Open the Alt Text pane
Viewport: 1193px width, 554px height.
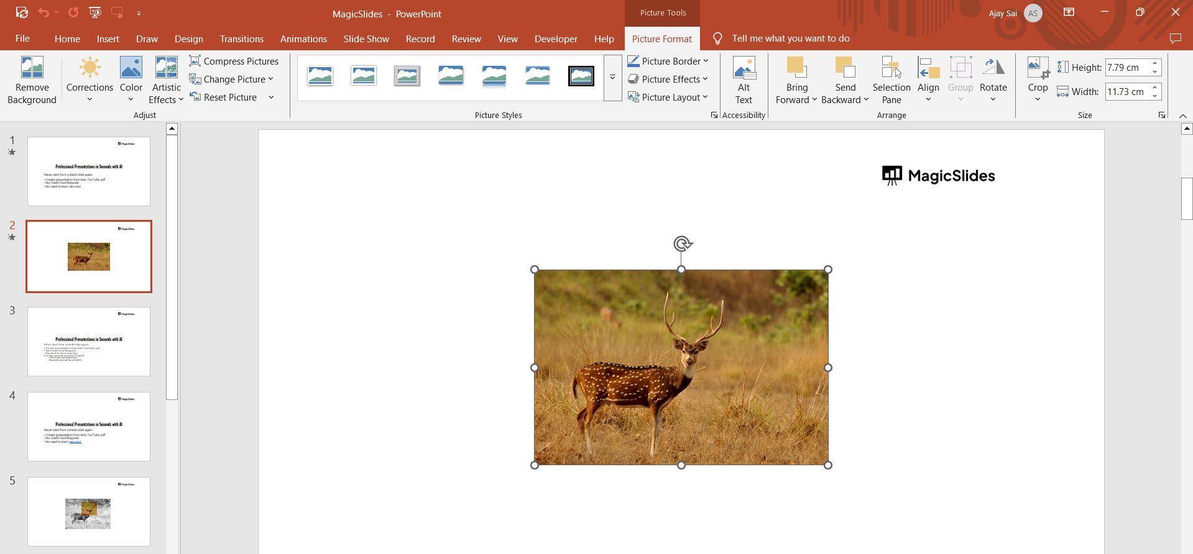(744, 80)
